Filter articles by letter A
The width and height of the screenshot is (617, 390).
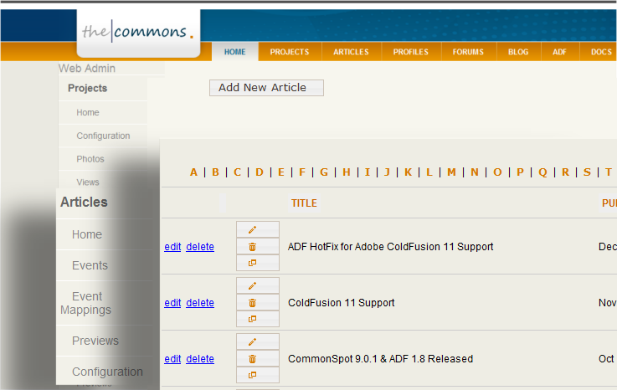click(193, 172)
